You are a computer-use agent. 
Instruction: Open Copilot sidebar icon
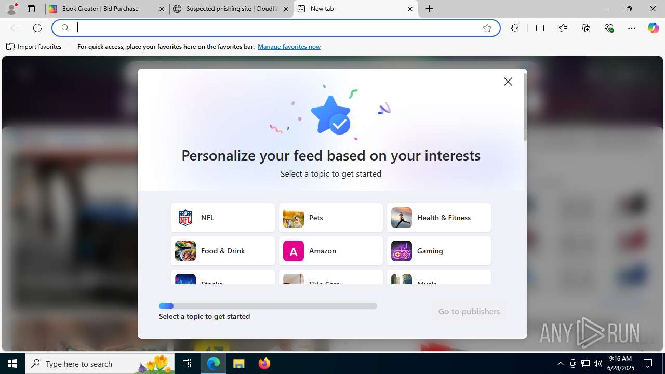[x=653, y=28]
